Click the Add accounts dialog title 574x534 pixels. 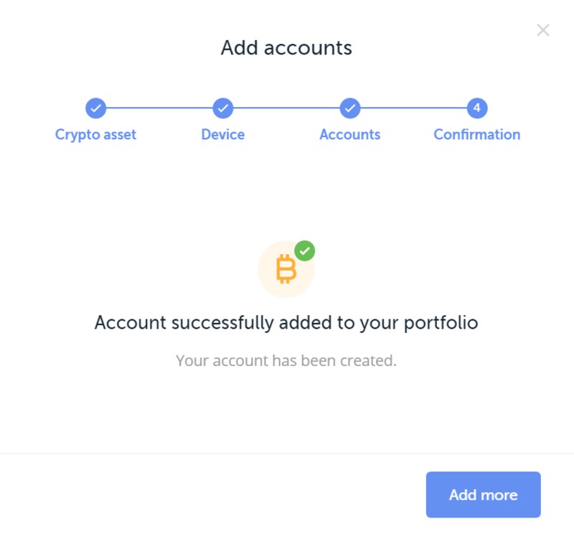[286, 48]
